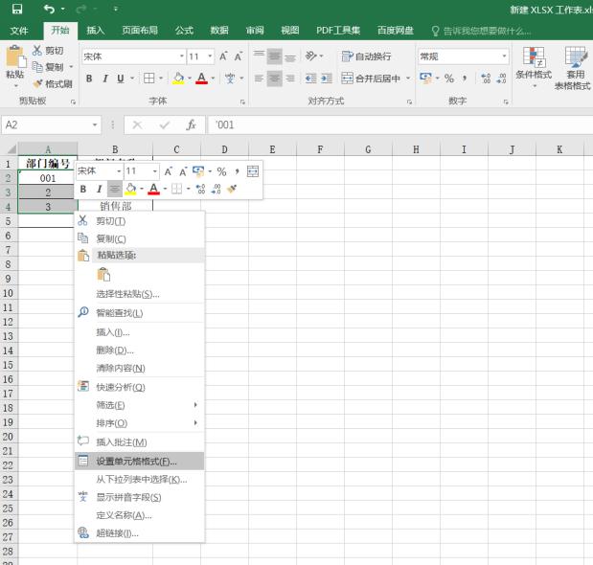This screenshot has height=565, width=593.
Task: Open number format dropdown 常规
Action: [504, 56]
